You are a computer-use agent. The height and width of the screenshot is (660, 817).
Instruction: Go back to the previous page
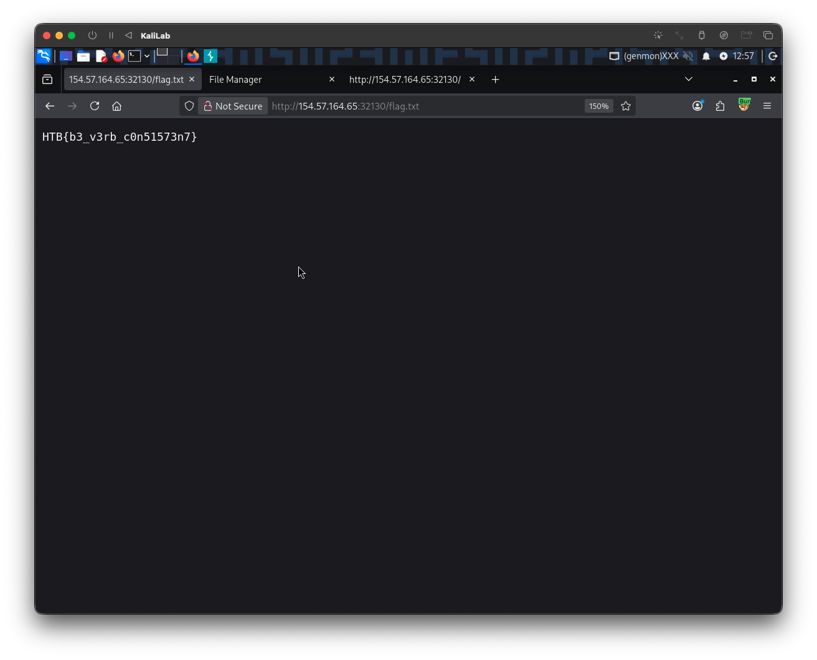point(50,106)
